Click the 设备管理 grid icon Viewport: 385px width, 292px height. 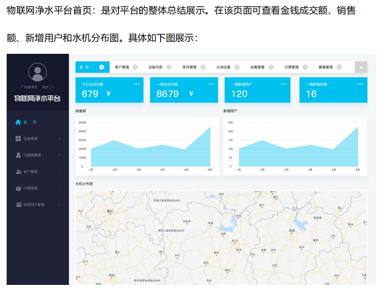tap(18, 139)
